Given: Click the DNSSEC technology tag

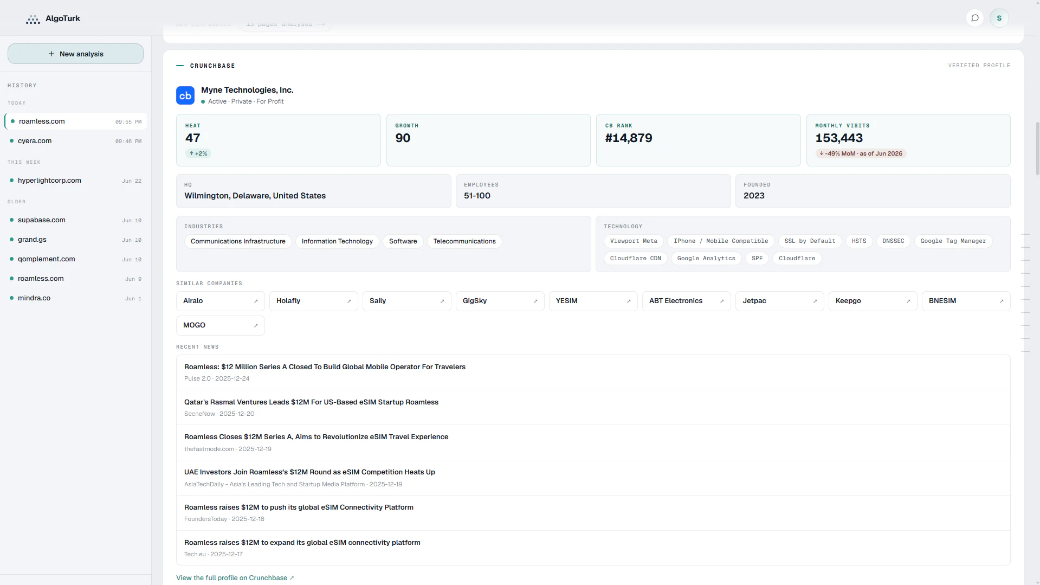Looking at the screenshot, I should 893,241.
